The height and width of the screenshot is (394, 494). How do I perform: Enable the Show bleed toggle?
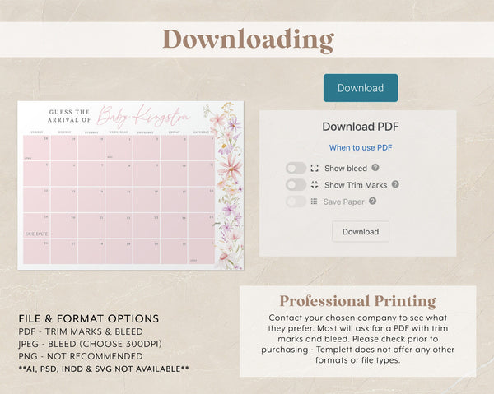296,168
